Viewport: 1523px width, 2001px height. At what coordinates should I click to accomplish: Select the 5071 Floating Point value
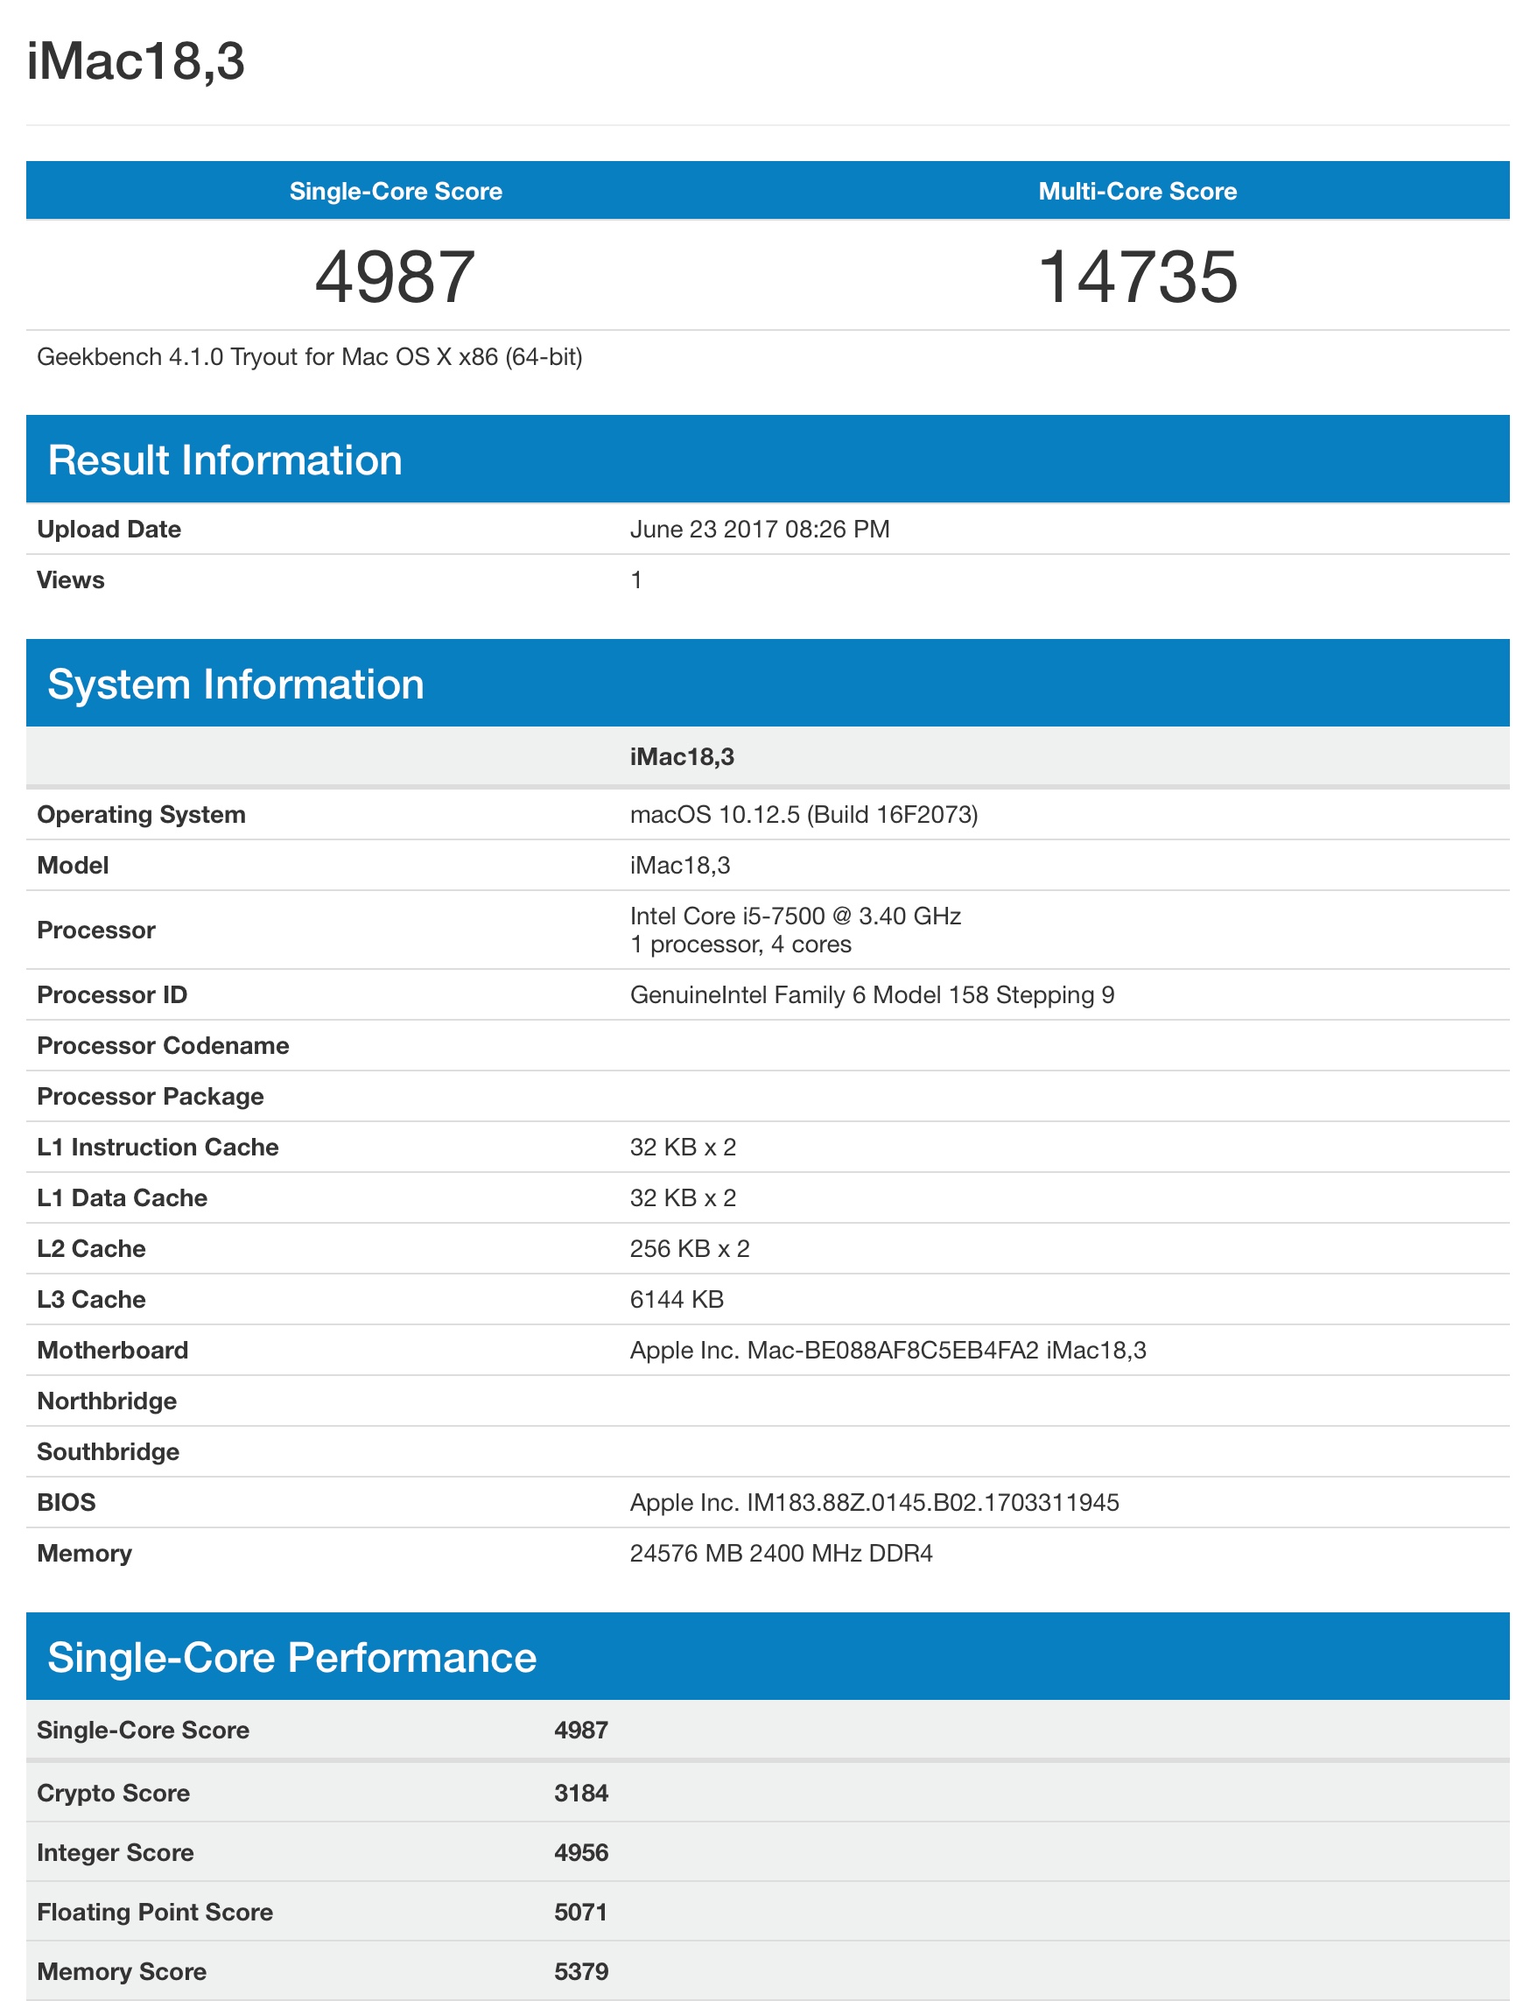coord(581,1912)
